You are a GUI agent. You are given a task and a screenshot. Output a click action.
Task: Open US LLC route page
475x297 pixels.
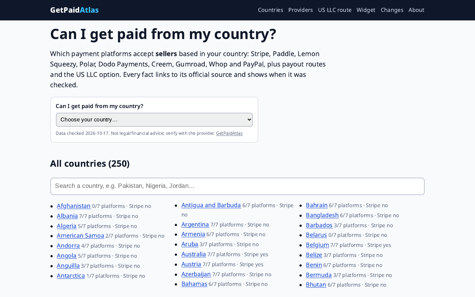(x=335, y=10)
